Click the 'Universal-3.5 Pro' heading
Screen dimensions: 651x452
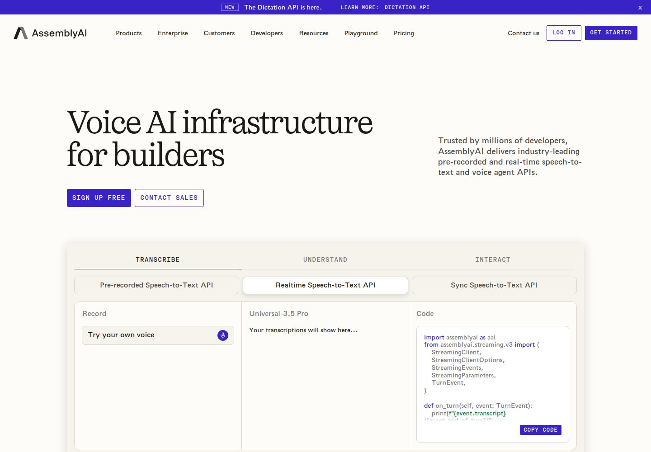point(279,314)
